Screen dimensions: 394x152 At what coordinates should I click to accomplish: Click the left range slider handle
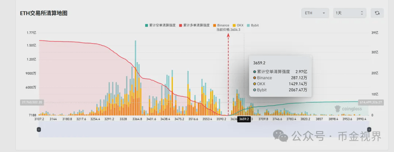point(39,129)
